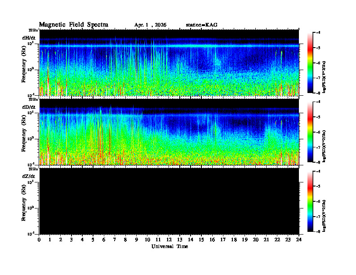Click the black dZ/dt spectrogram plot
This screenshot has height=275, width=356.
[x=169, y=201]
